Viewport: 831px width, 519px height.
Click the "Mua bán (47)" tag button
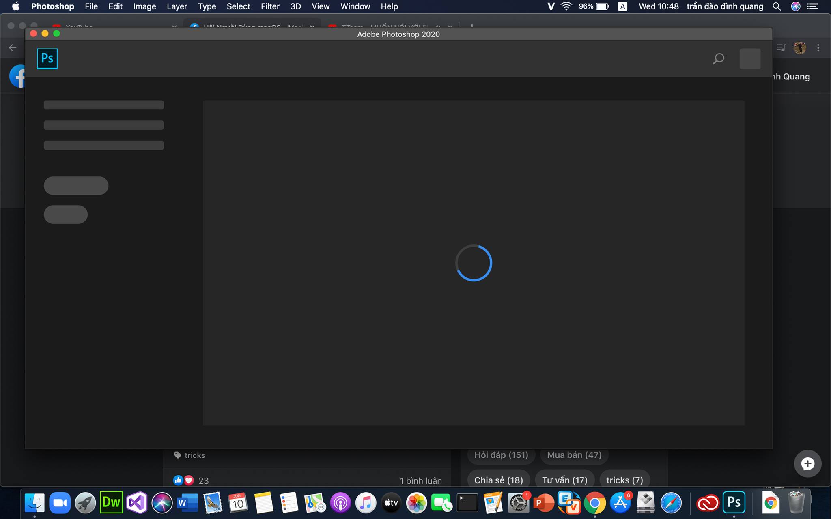574,455
